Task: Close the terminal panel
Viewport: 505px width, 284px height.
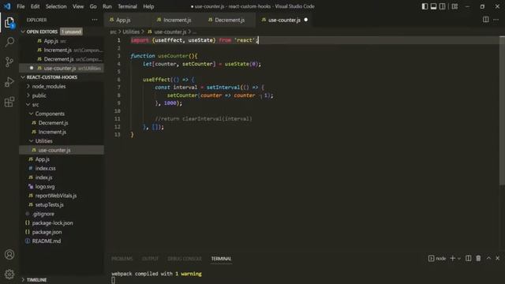Action: click(x=498, y=258)
